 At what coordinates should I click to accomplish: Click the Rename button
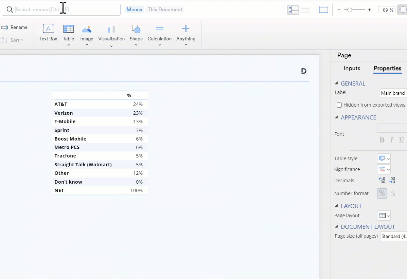pyautogui.click(x=15, y=27)
